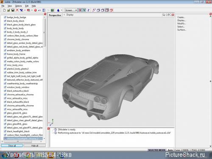This screenshot has height=159, width=212.
Task: Click the viewport zoom magnifier icon
Action: coord(164,15)
